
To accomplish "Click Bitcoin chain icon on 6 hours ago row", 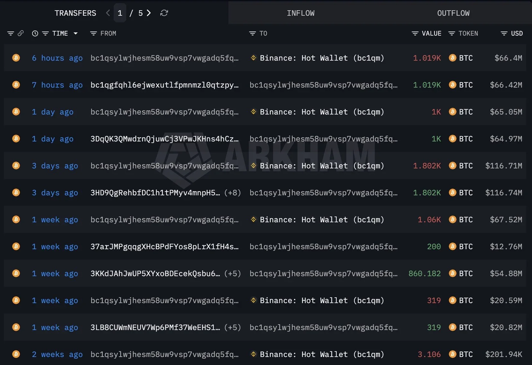I will (x=16, y=58).
